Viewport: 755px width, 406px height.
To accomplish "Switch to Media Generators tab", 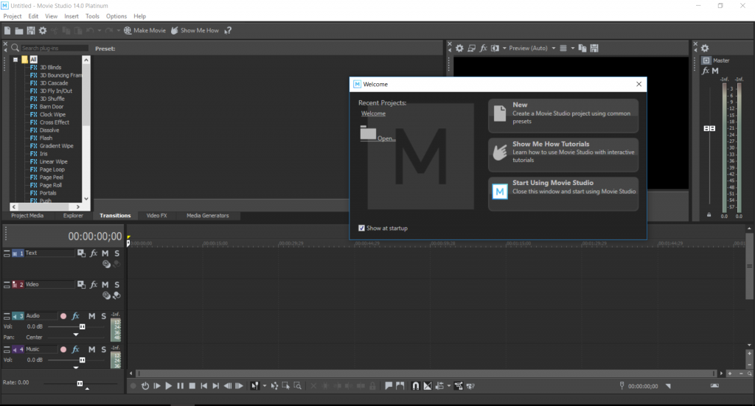I will [x=207, y=215].
